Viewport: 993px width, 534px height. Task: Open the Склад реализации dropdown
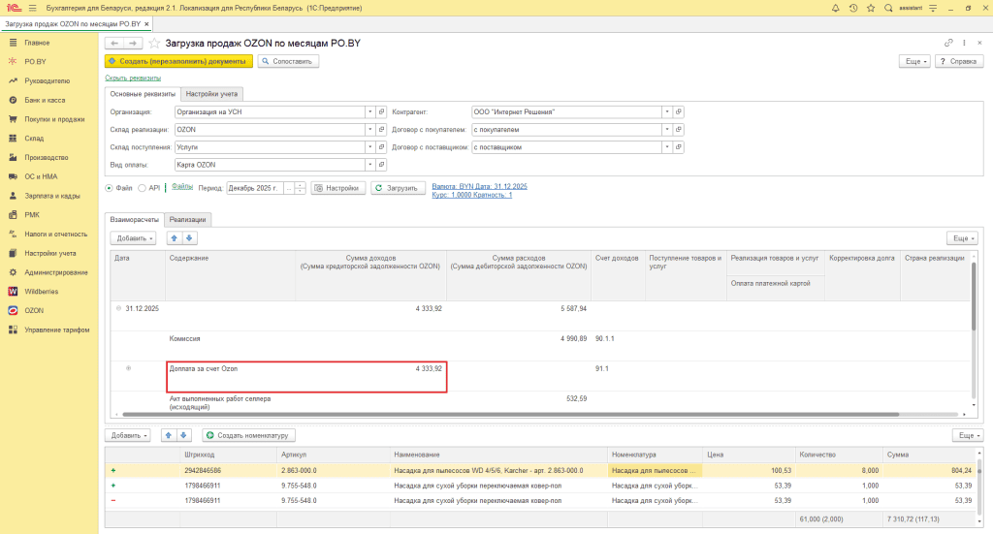369,130
